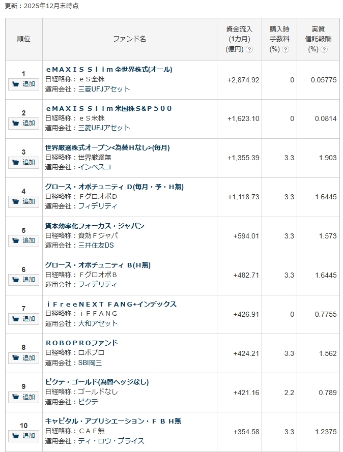This screenshot has height=452, width=343.
Task: Click 順位 column header
Action: tap(23, 39)
